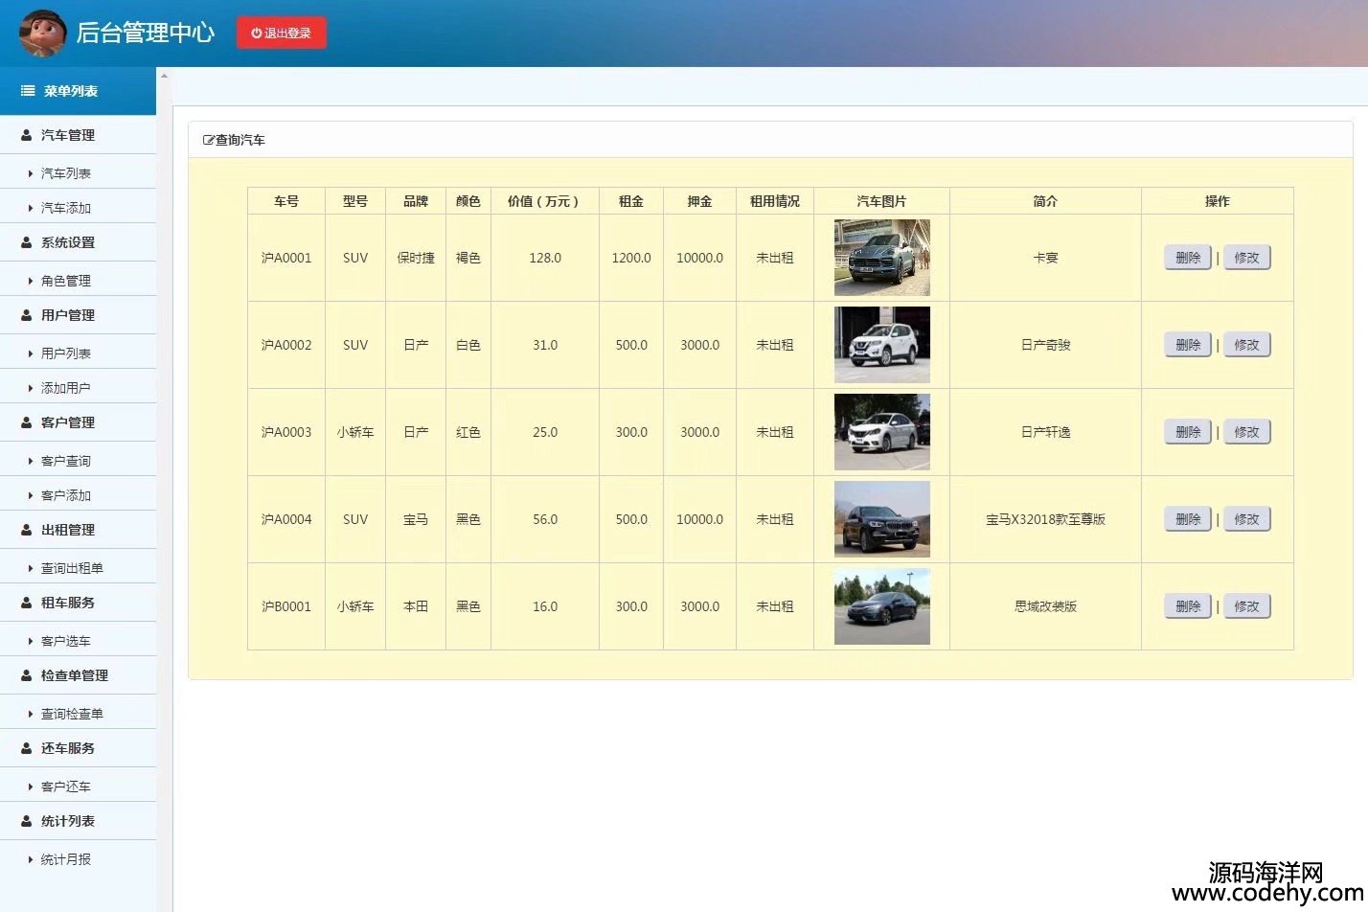Click the 后台管理中心 title text
The height and width of the screenshot is (912, 1368).
pyautogui.click(x=146, y=33)
